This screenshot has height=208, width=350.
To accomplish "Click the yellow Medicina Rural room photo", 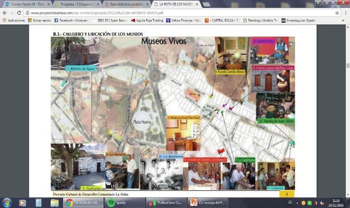I will tap(183, 133).
